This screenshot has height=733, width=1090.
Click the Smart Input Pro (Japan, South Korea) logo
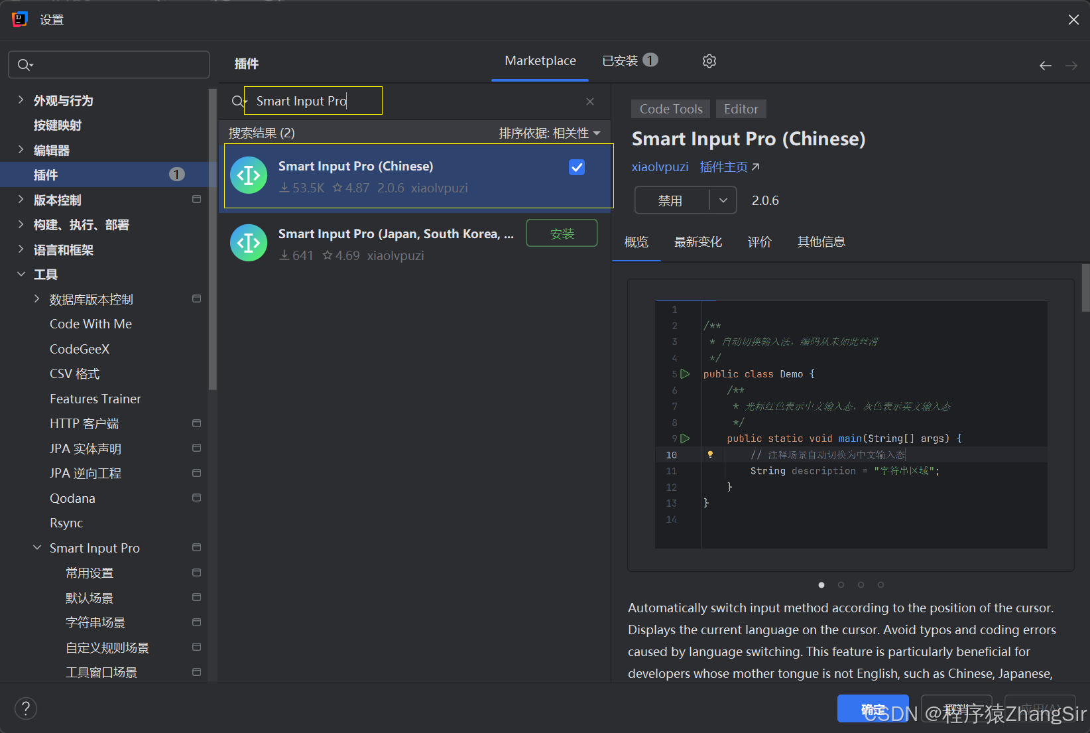(x=249, y=243)
